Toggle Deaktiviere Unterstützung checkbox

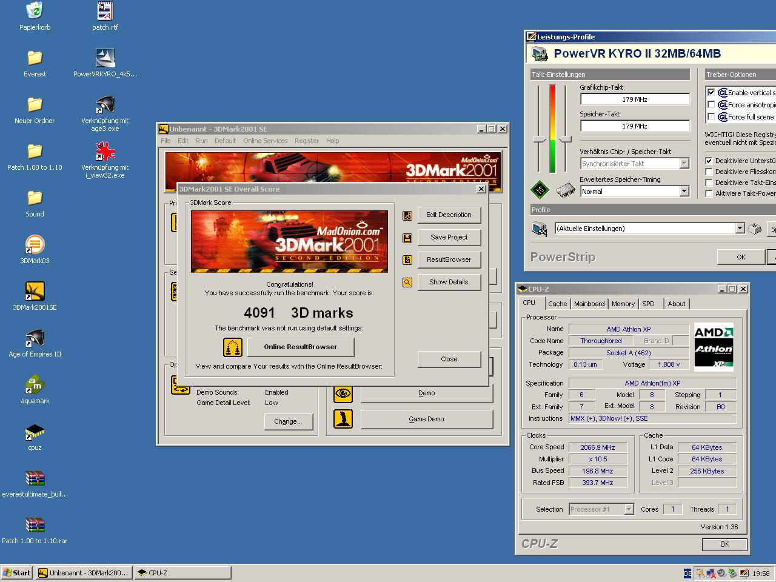pyautogui.click(x=709, y=161)
